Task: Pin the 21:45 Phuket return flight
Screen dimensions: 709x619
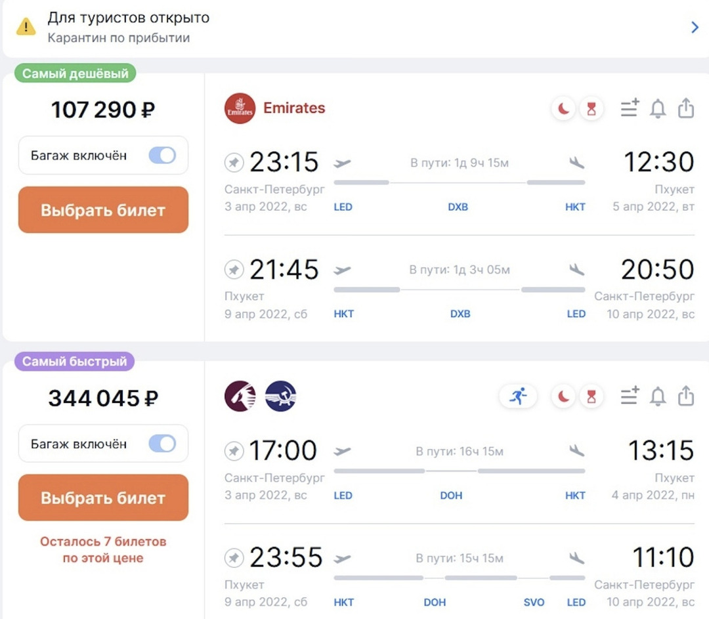Action: [233, 270]
